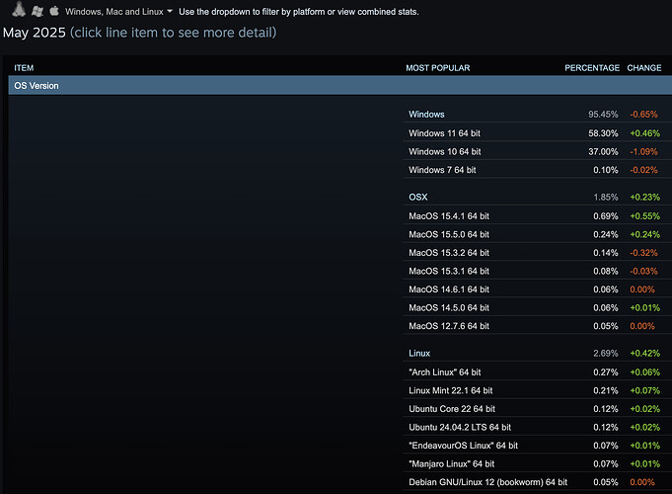
Task: Click the Linux Mint 22.1 64 bit row
Action: 538,390
